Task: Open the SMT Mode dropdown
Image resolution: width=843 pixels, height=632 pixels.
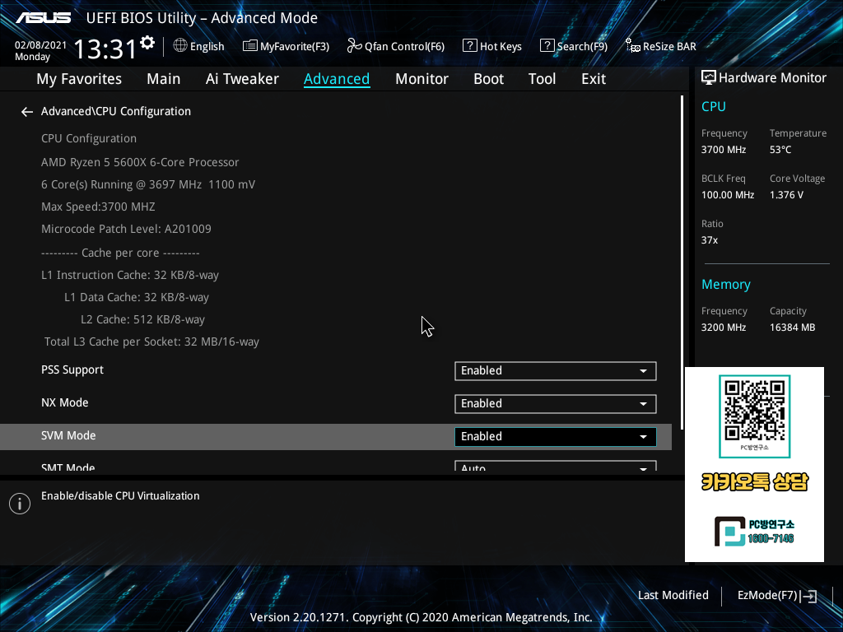Action: click(x=556, y=466)
